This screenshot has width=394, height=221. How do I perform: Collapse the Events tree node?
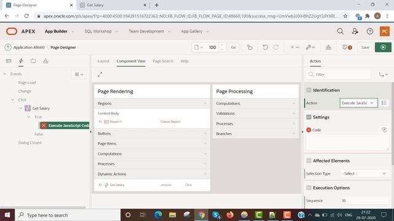[4, 74]
